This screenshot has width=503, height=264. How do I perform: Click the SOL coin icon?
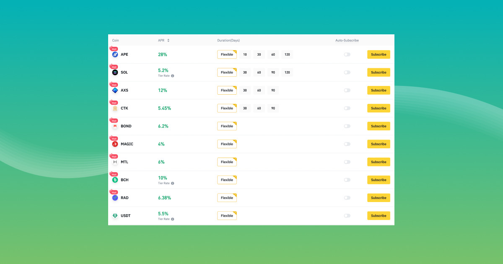click(x=114, y=72)
